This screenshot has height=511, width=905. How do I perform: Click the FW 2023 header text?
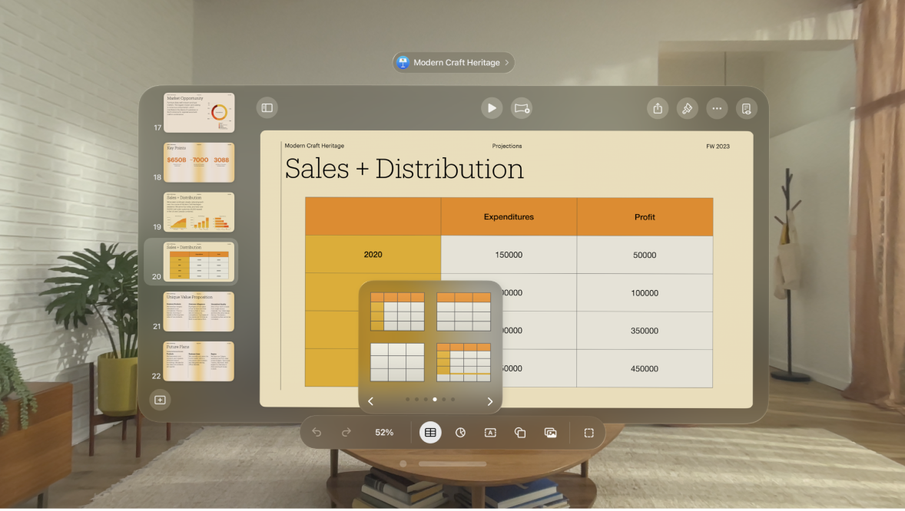click(718, 147)
